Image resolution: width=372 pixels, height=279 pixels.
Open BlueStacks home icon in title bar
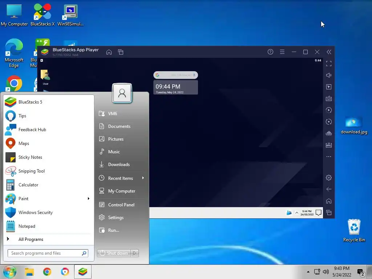[109, 52]
